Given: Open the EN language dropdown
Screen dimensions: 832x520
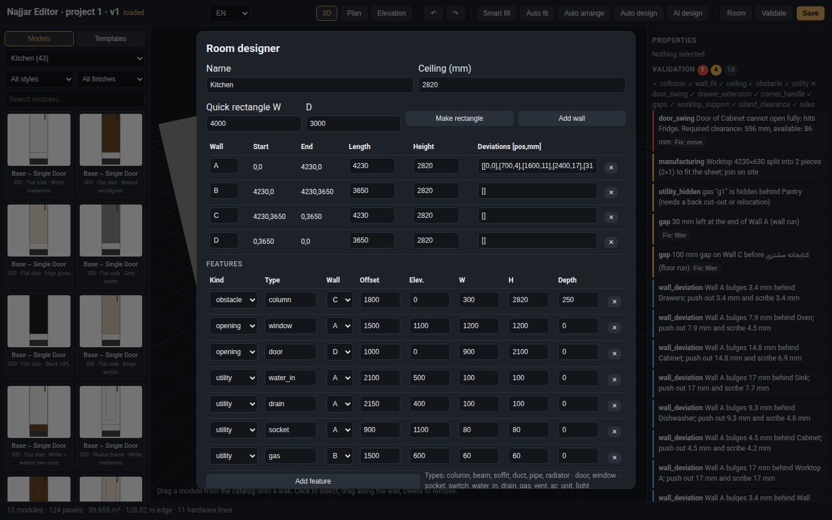Looking at the screenshot, I should (x=229, y=13).
